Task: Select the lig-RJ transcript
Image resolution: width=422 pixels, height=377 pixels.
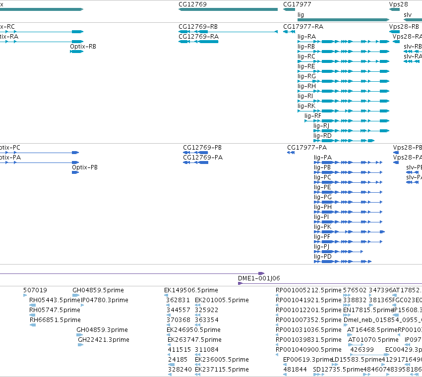Action: point(321,126)
